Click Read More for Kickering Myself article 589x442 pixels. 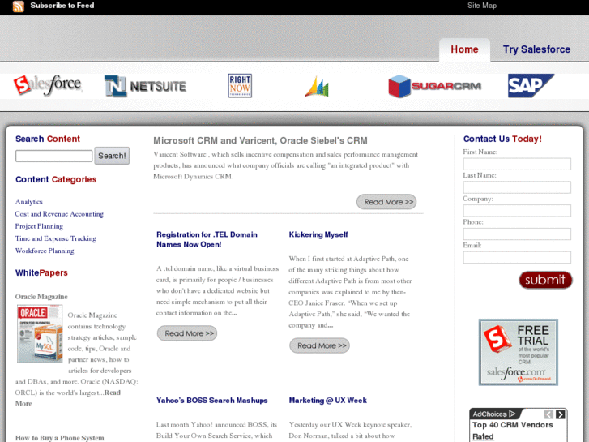pyautogui.click(x=320, y=345)
